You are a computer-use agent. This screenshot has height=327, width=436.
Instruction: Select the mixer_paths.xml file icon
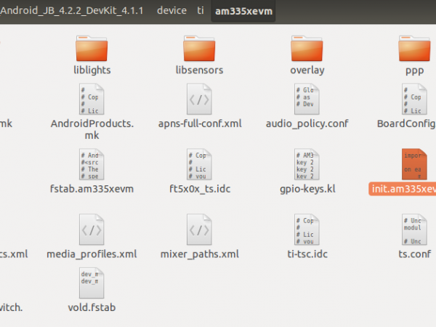click(199, 230)
